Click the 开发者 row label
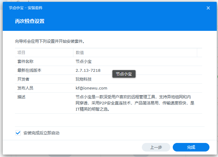Viewport: 218px width, 157px height. (23, 79)
